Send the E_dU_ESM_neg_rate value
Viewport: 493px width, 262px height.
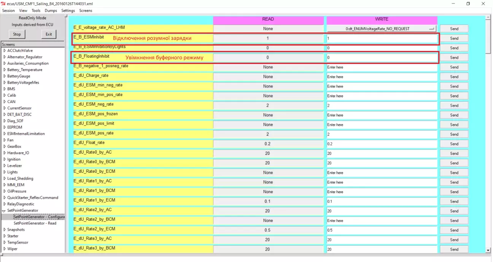pos(454,105)
